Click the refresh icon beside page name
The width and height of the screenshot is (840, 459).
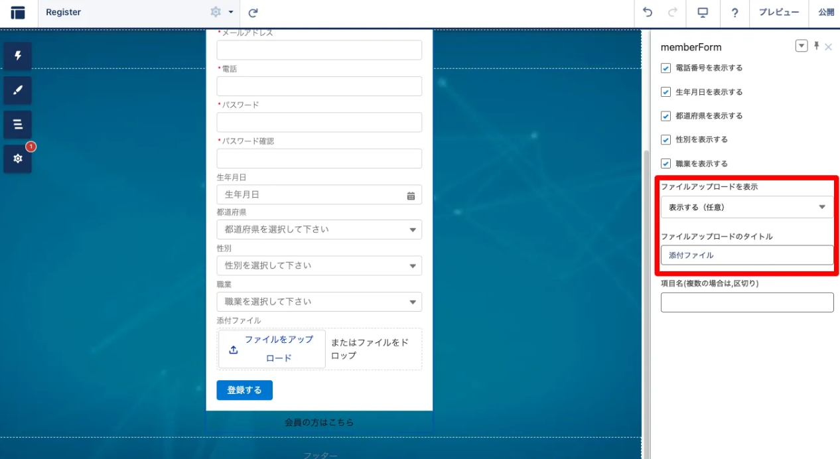pos(253,13)
